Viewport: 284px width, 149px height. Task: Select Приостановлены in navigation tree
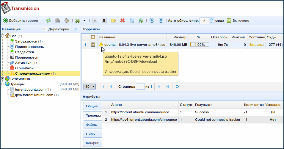(27, 47)
